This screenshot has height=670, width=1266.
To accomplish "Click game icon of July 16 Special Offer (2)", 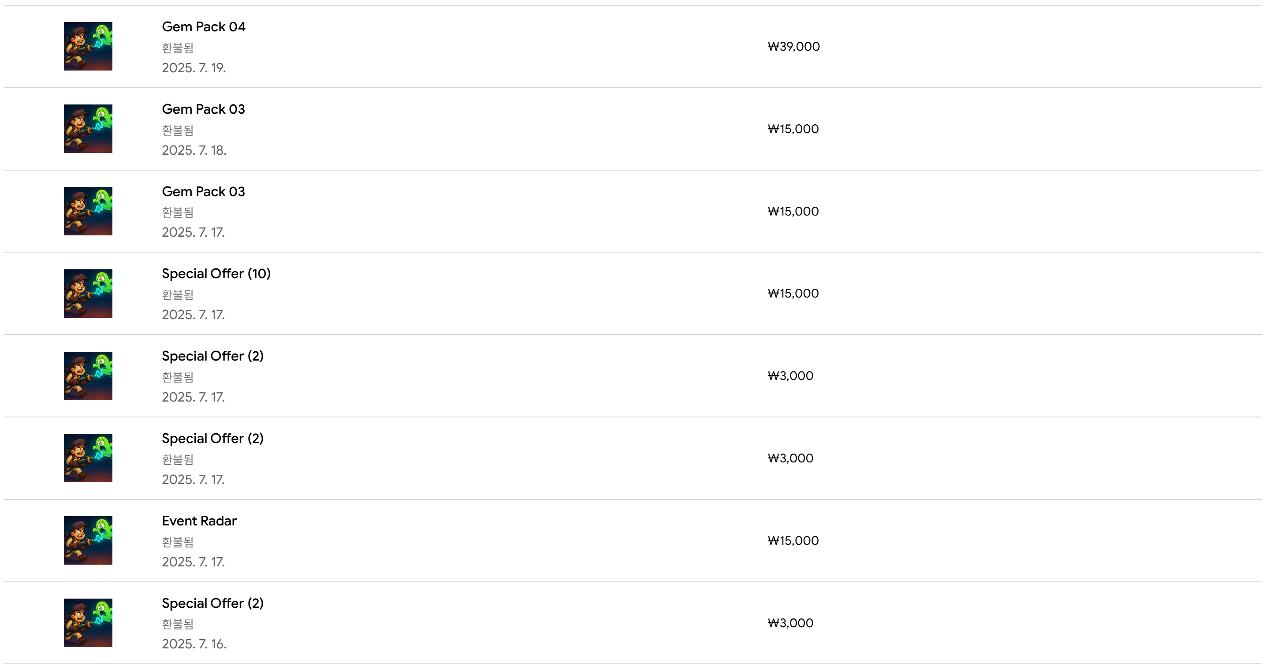I will coord(88,623).
